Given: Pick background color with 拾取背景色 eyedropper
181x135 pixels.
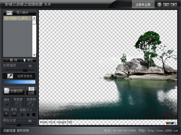Looking at the screenshot, I should (x=19, y=76).
